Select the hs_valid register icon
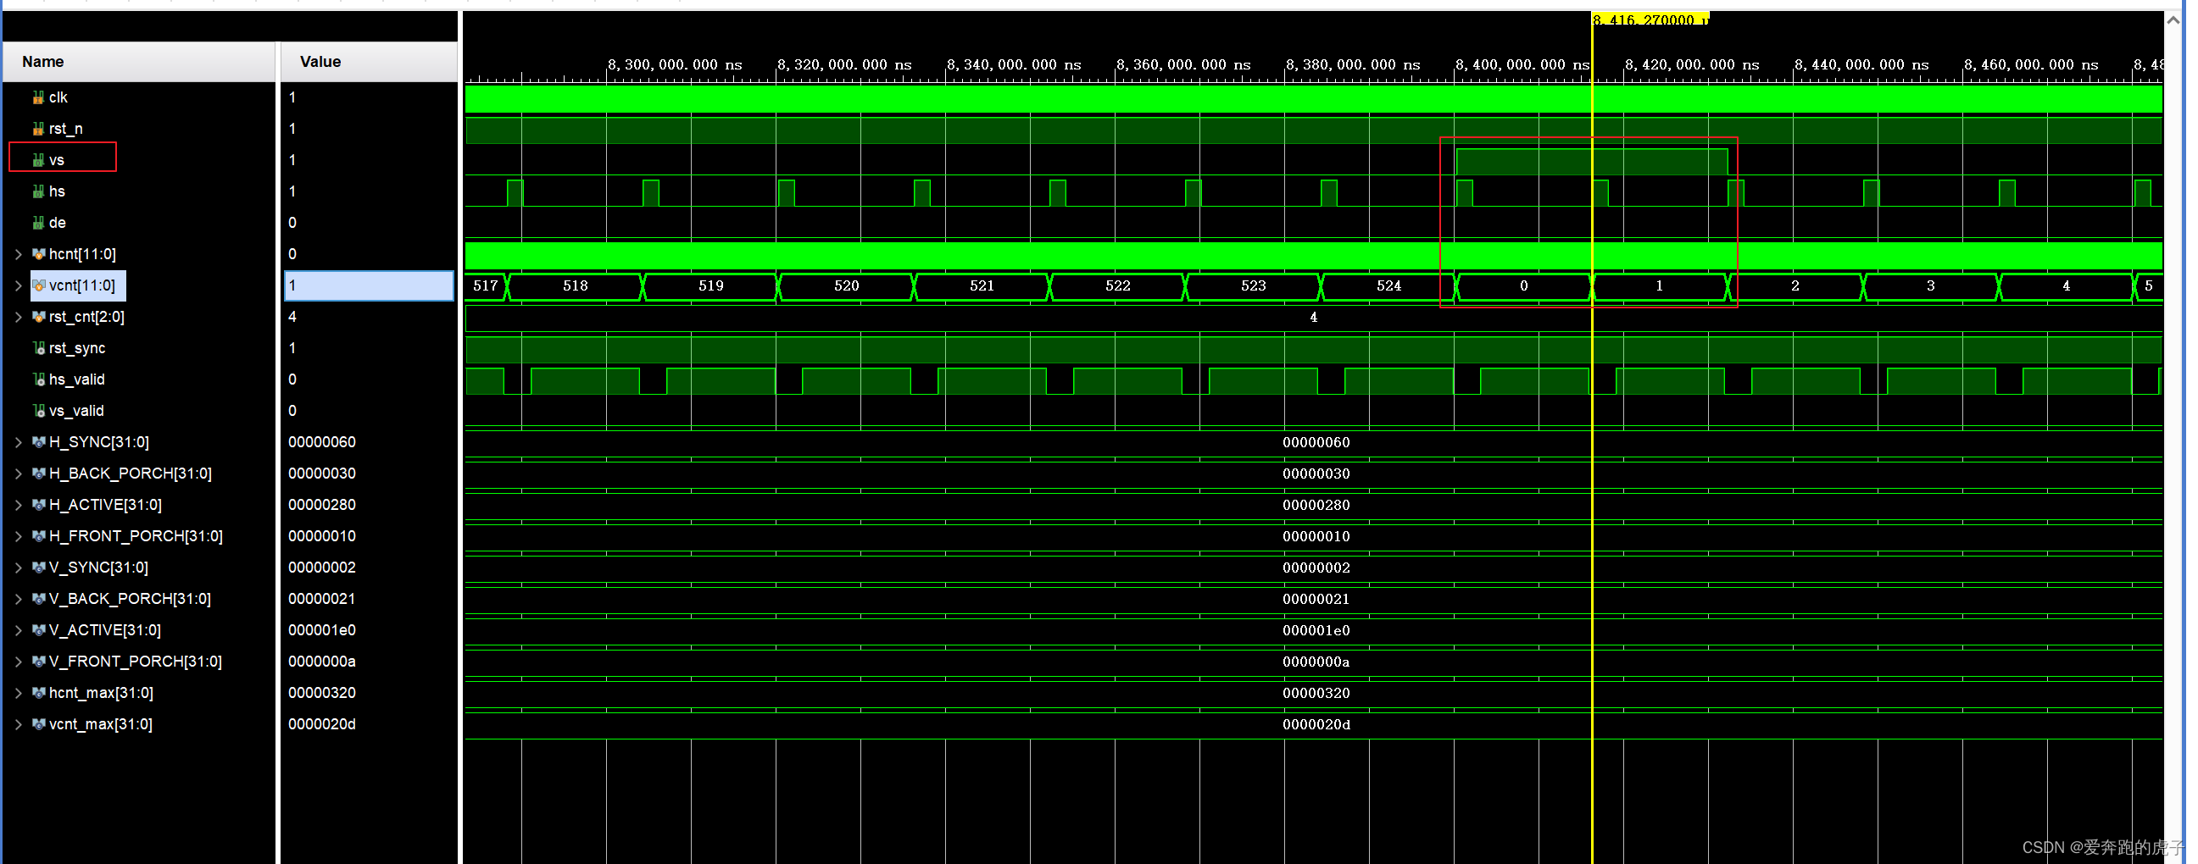The height and width of the screenshot is (864, 2198). (37, 379)
